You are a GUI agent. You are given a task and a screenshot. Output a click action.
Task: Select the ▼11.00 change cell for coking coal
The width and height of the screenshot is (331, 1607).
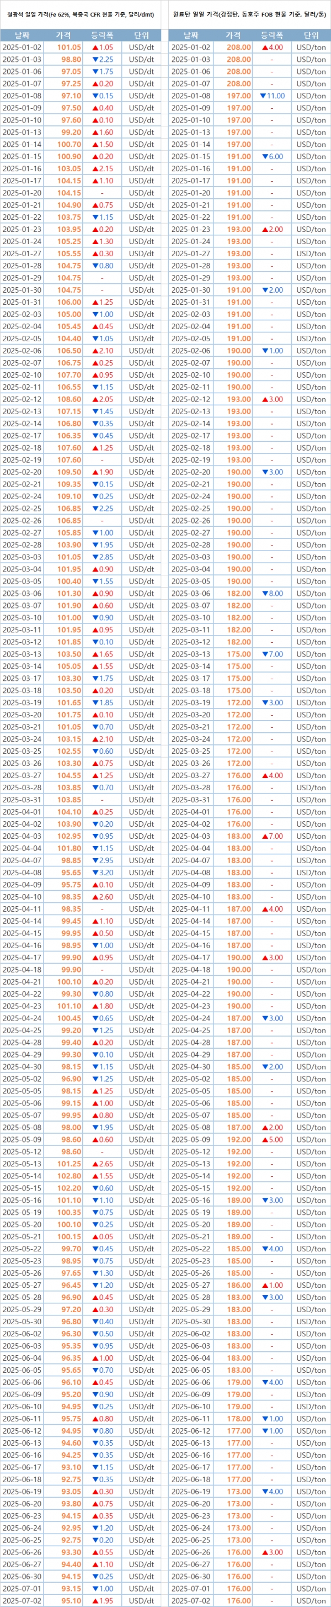pos(272,96)
